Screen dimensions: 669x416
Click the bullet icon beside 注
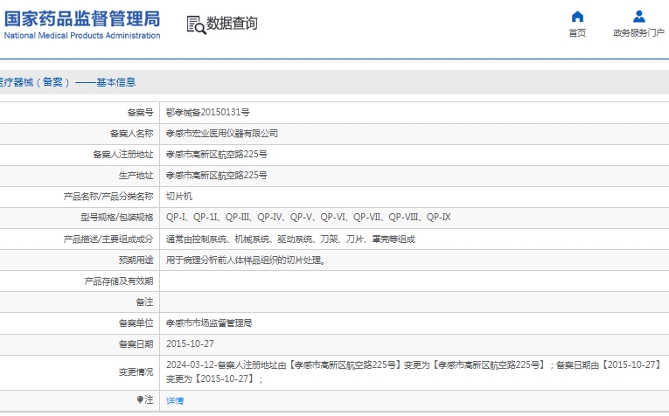[140, 399]
